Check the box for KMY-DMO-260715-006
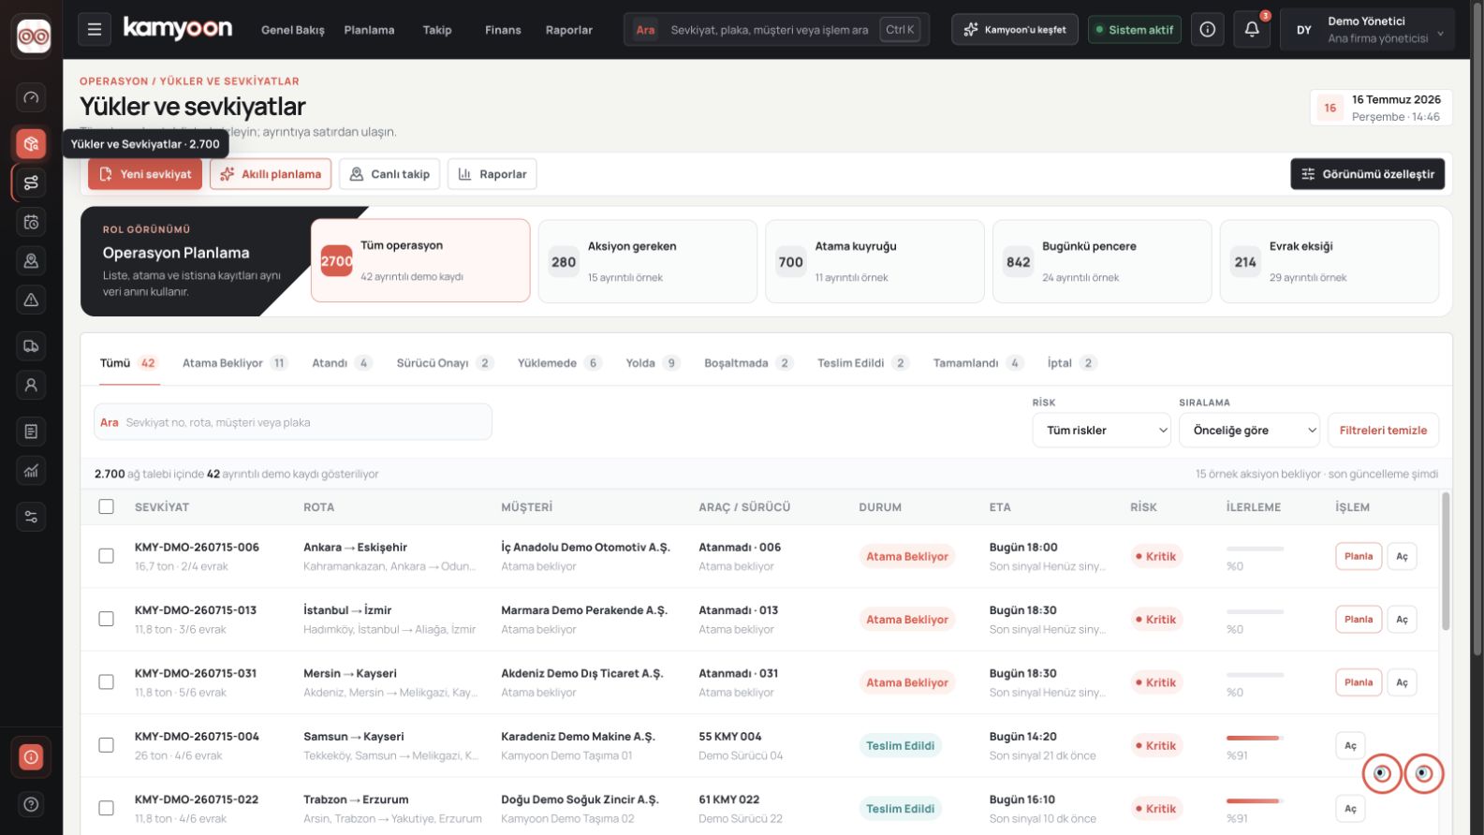This screenshot has width=1484, height=835. coord(107,556)
